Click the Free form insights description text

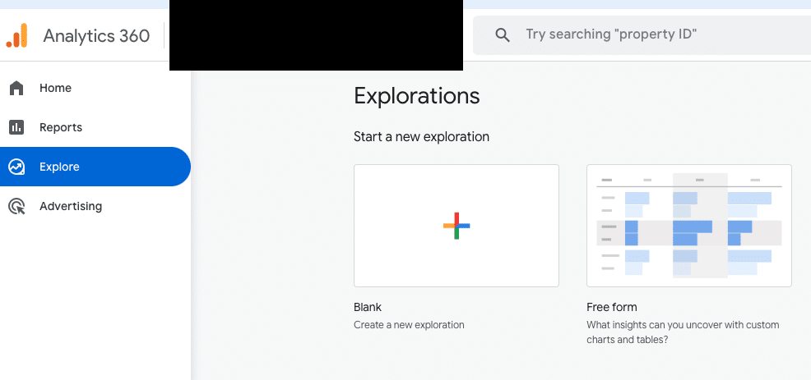pos(683,332)
